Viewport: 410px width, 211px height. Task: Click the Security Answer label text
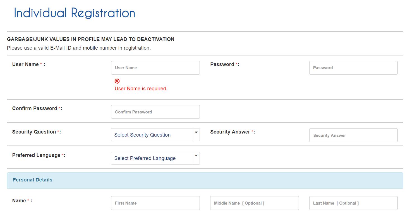tap(230, 132)
